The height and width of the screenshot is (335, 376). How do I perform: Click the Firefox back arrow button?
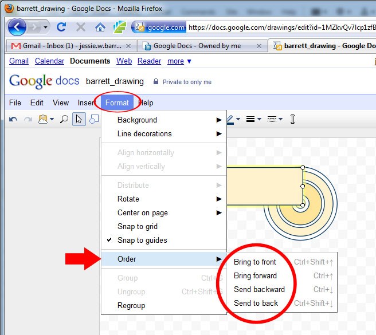tap(17, 27)
